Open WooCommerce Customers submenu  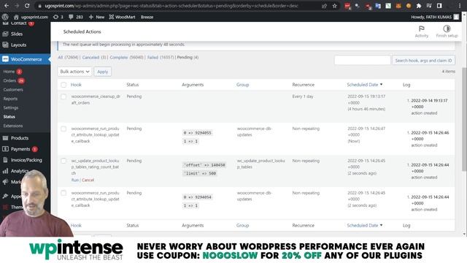[13, 89]
